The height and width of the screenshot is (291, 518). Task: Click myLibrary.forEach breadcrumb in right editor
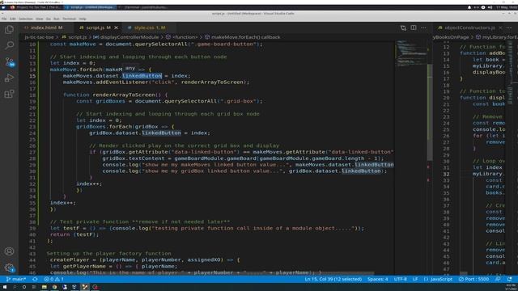(497, 37)
